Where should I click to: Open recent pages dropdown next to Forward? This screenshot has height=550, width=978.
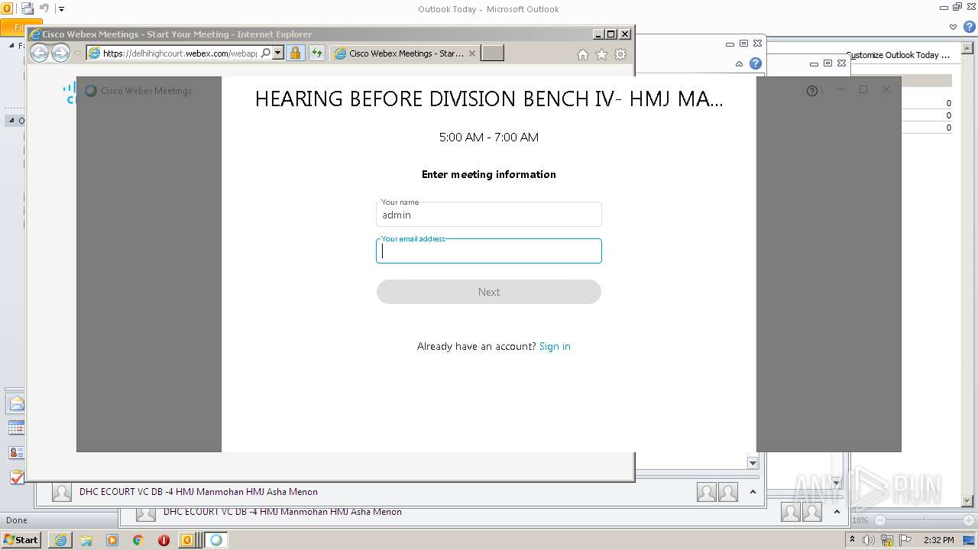point(77,53)
